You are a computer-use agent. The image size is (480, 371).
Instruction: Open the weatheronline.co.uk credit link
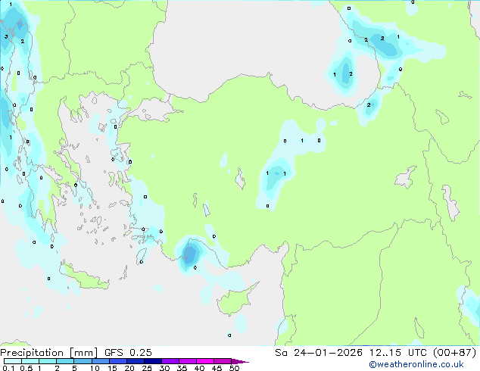[416, 364]
